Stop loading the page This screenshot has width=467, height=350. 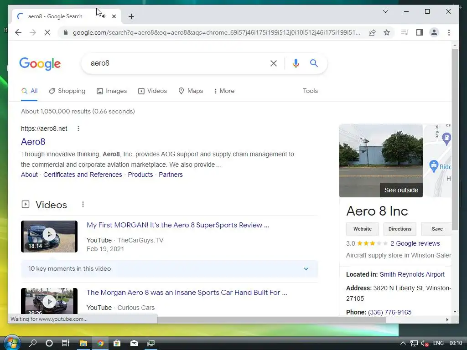[47, 32]
